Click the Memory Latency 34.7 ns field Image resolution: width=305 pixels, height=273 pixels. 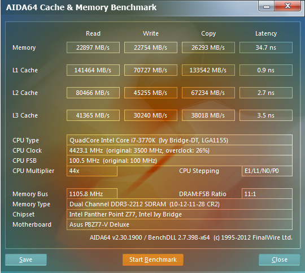(x=266, y=47)
